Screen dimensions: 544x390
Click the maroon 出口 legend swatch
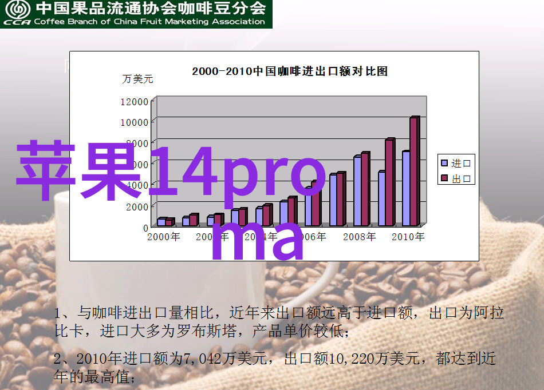(444, 178)
